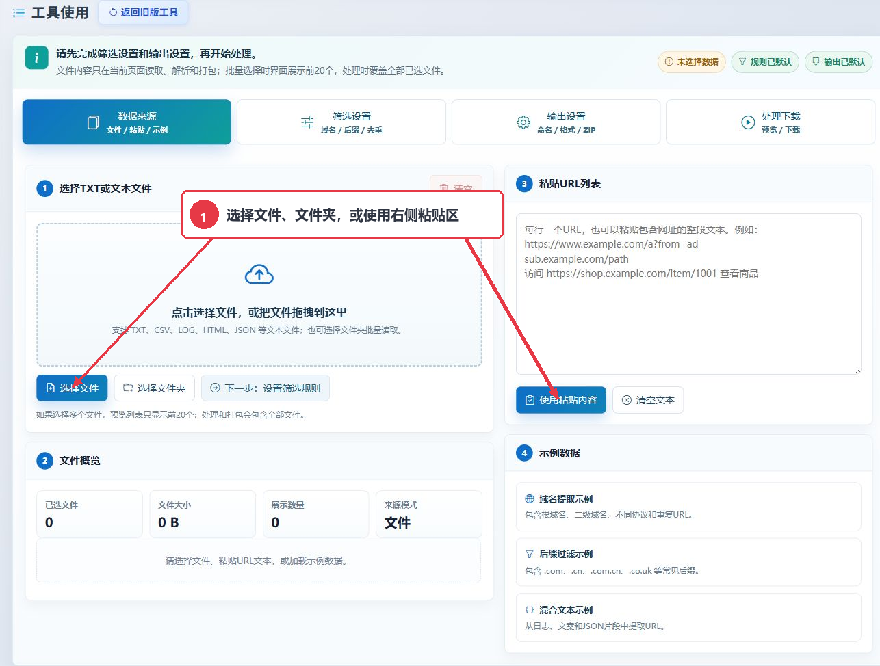Click the file icon in 选择文件 button
The image size is (880, 666).
click(51, 388)
